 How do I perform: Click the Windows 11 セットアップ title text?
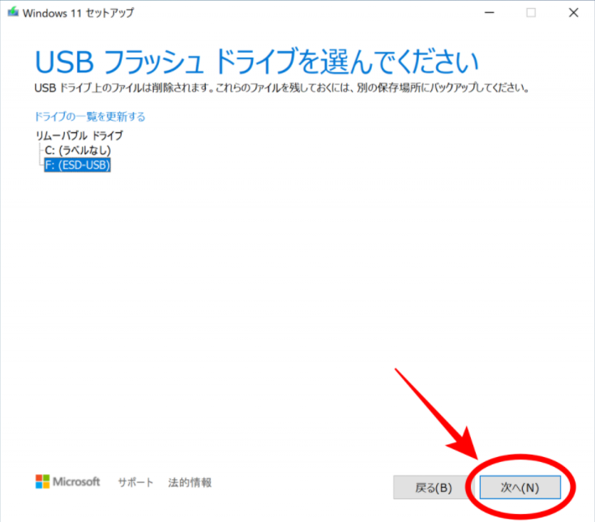tap(78, 13)
